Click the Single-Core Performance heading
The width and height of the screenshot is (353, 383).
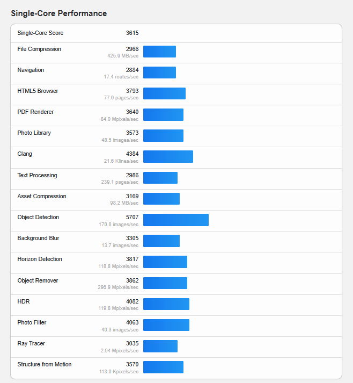pos(58,13)
